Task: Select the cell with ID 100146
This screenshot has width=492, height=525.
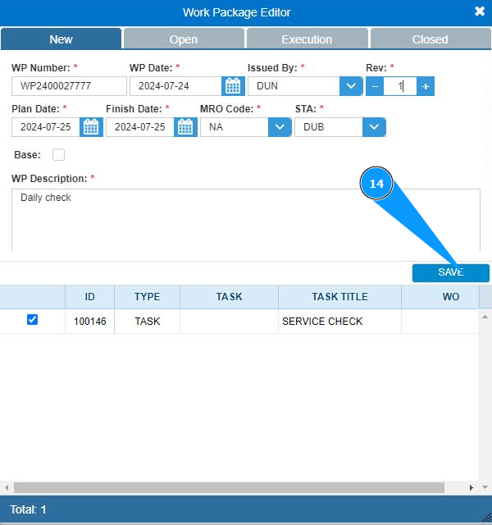Action: 89,321
